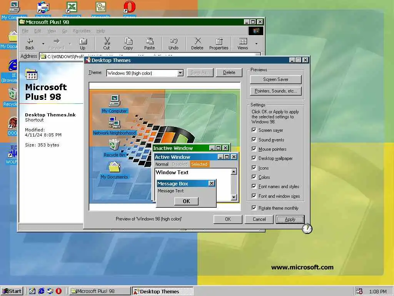Viewport: 394px width, 296px height.
Task: Open Properties from the explorer toolbar
Action: pyautogui.click(x=219, y=44)
